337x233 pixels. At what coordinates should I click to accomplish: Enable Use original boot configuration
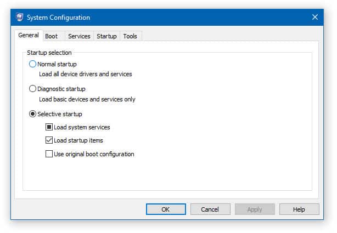tap(49, 154)
